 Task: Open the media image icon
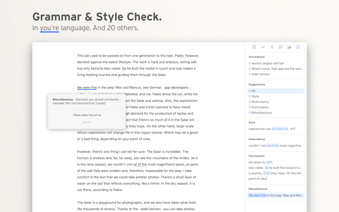pos(289,47)
